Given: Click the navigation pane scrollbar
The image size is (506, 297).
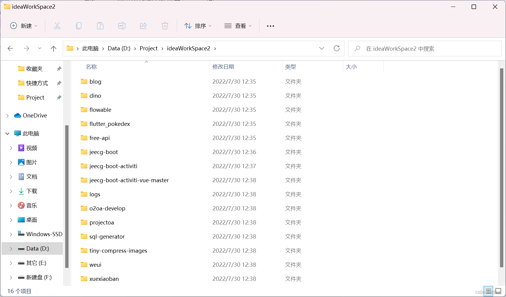Looking at the screenshot, I should point(67,196).
